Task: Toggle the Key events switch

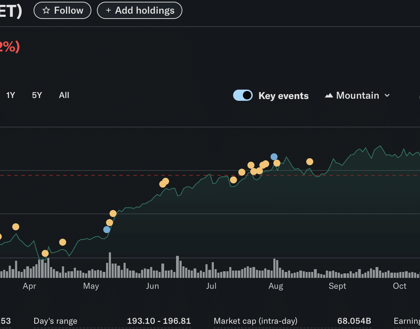Action: coord(243,95)
